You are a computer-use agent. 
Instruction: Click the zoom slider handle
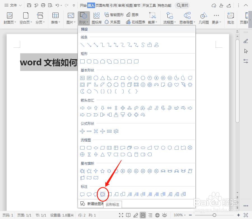(214, 215)
